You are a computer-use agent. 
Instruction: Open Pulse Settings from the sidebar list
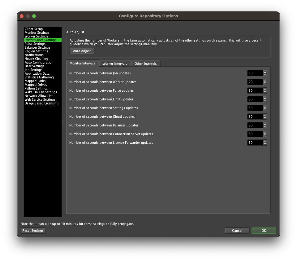[35, 44]
